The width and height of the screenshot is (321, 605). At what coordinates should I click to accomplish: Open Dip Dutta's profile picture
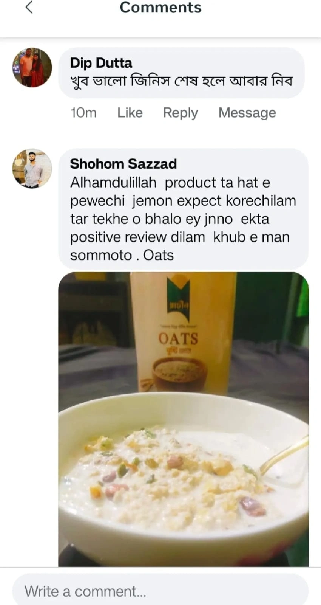click(x=32, y=67)
